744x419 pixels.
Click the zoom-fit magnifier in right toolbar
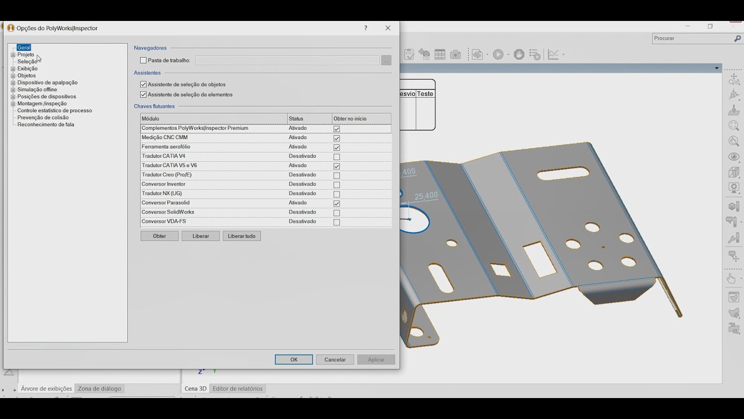(x=734, y=125)
